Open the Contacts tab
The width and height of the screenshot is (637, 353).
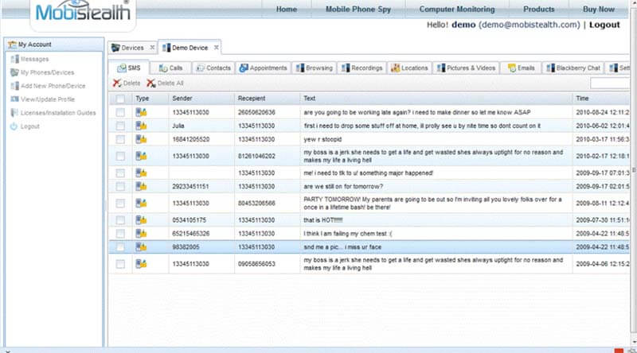(x=213, y=68)
